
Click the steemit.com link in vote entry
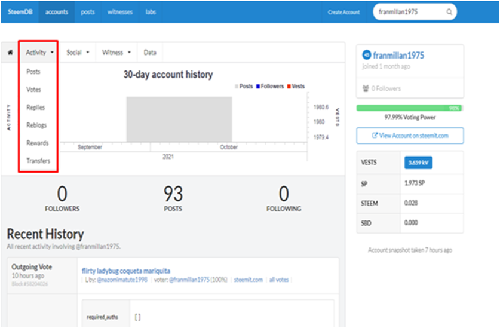pos(249,280)
